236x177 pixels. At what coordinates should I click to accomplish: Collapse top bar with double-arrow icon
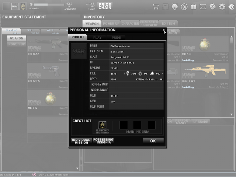(x=231, y=6)
